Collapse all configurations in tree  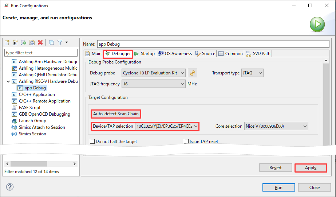click(51, 43)
